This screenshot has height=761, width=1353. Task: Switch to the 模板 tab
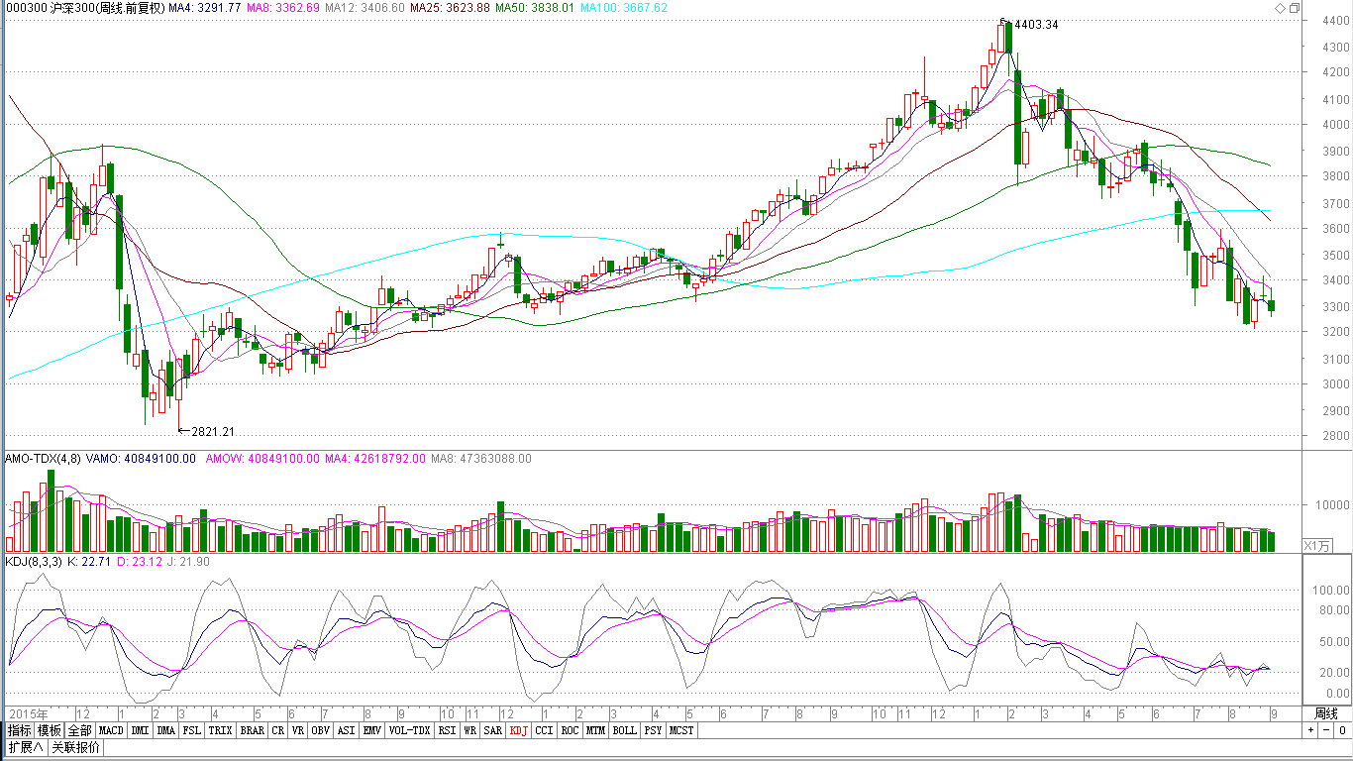coord(50,730)
